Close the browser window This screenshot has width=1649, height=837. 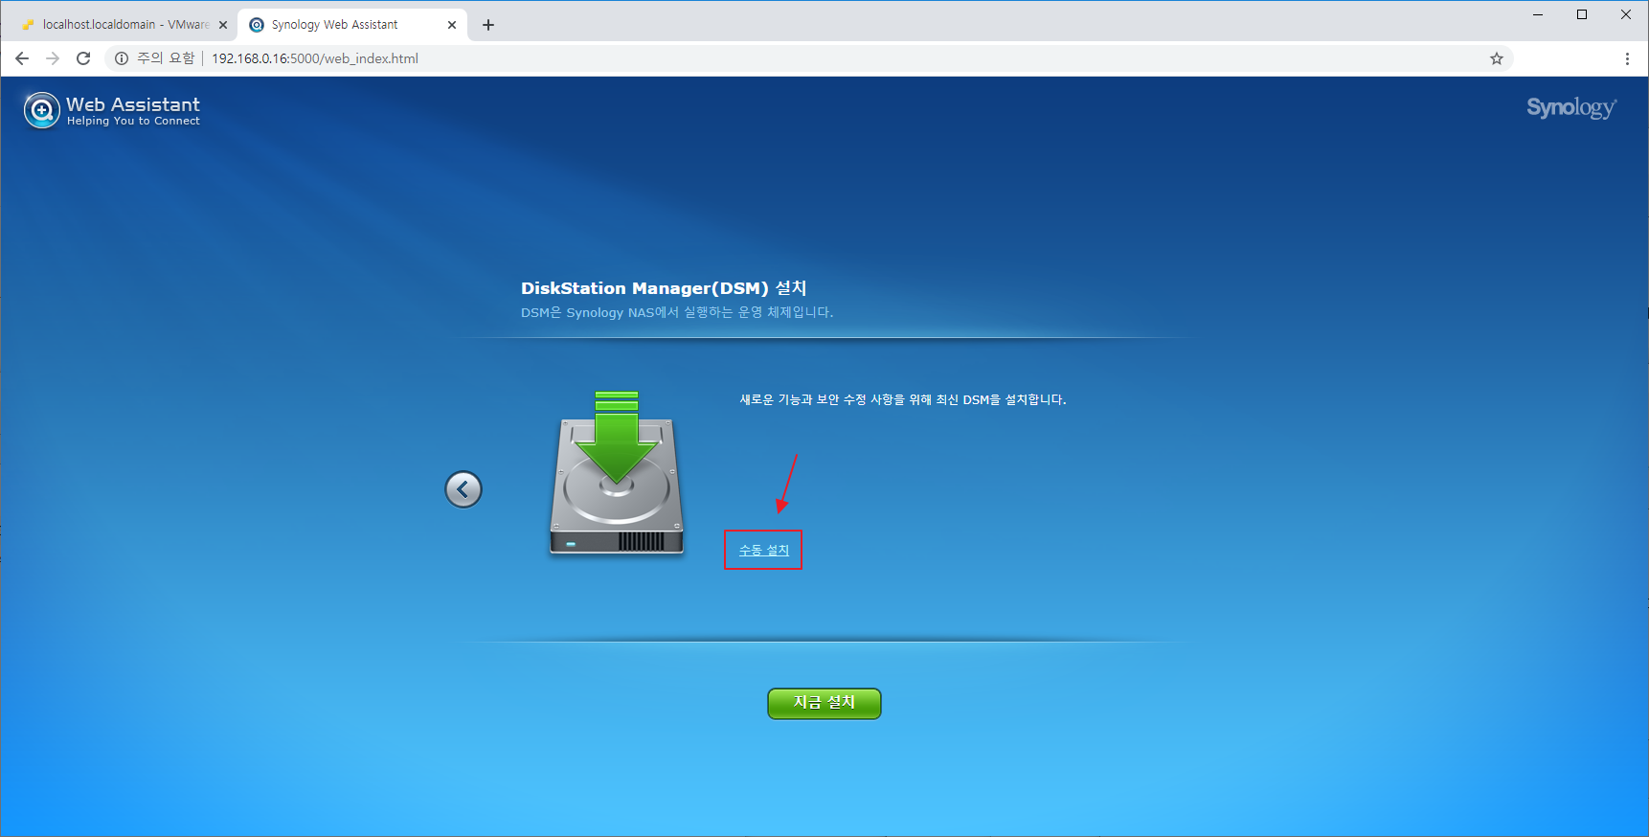(1626, 14)
